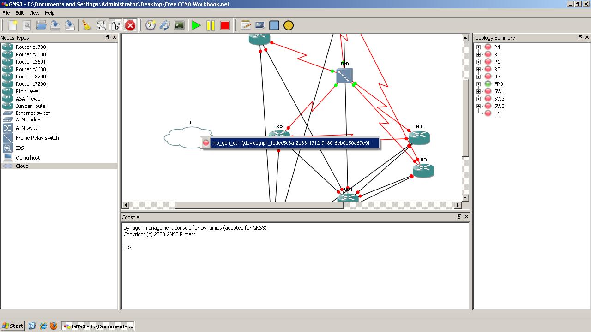This screenshot has height=332, width=591.
Task: Float the Topology Summary panel
Action: tap(580, 37)
